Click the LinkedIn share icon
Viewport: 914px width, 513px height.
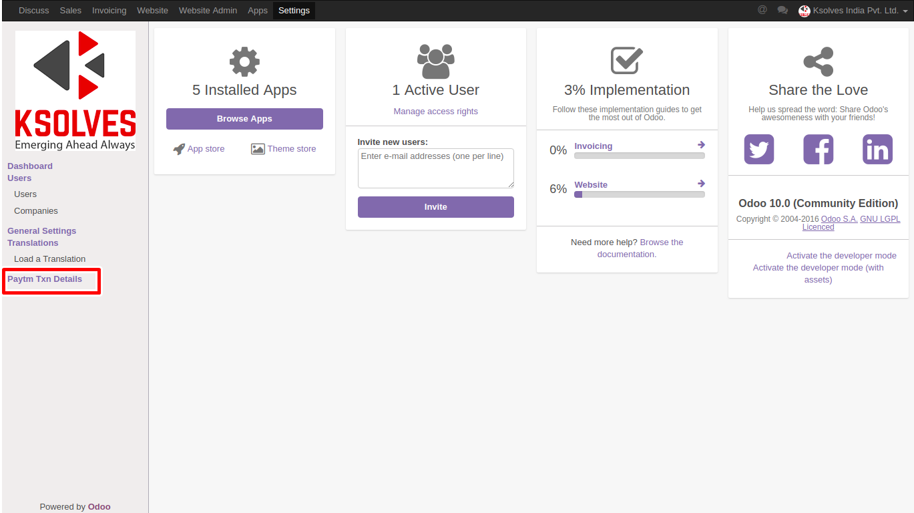(x=877, y=149)
